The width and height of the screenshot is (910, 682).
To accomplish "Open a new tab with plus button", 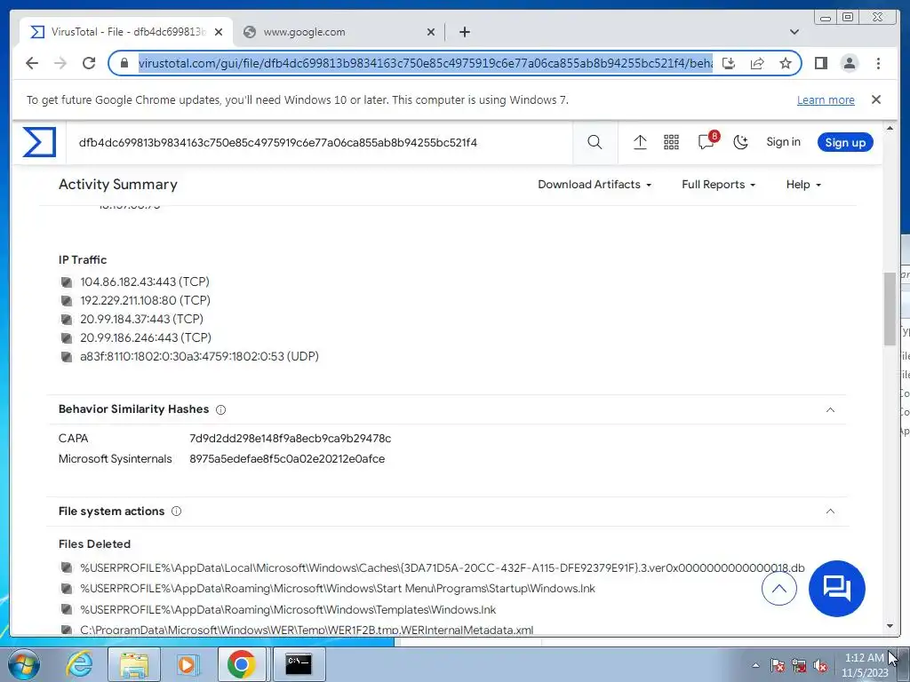I will click(x=464, y=32).
